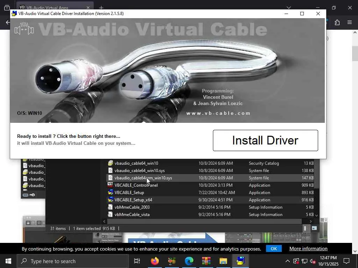Open the taskbar clock showing 12:47 PM

pyautogui.click(x=328, y=261)
